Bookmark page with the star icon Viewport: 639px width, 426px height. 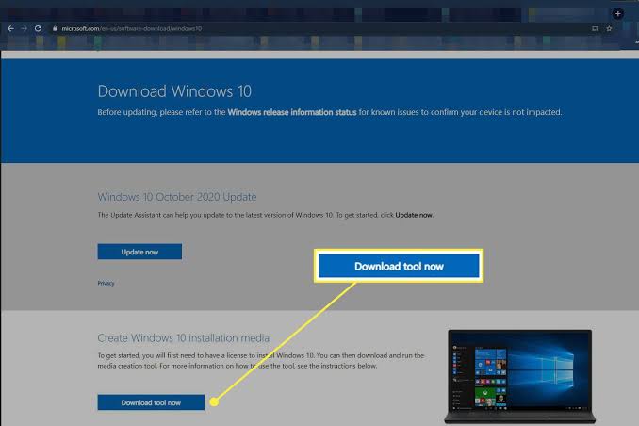(x=609, y=28)
